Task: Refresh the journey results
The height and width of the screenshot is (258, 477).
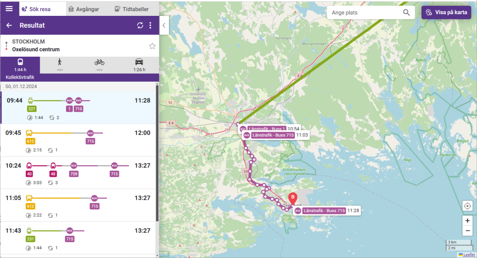Action: [140, 25]
